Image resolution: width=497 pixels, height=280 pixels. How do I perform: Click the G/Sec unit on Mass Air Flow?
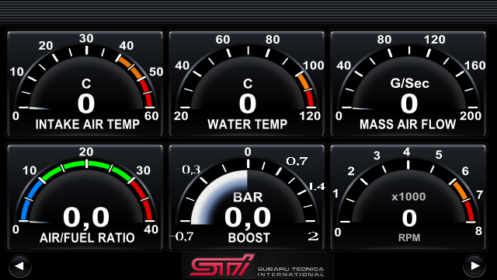(409, 83)
